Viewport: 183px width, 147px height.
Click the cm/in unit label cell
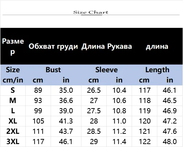[x=13, y=80]
